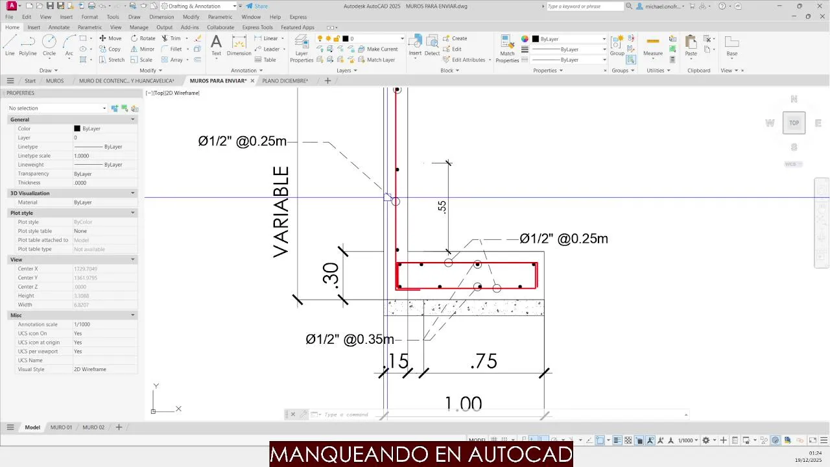Toggle lineweight display in status bar
830x467 pixels.
click(x=617, y=440)
